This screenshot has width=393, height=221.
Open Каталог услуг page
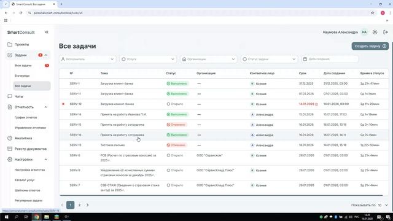coord(25,180)
